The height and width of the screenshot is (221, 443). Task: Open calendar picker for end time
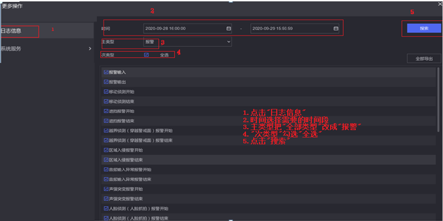point(336,29)
